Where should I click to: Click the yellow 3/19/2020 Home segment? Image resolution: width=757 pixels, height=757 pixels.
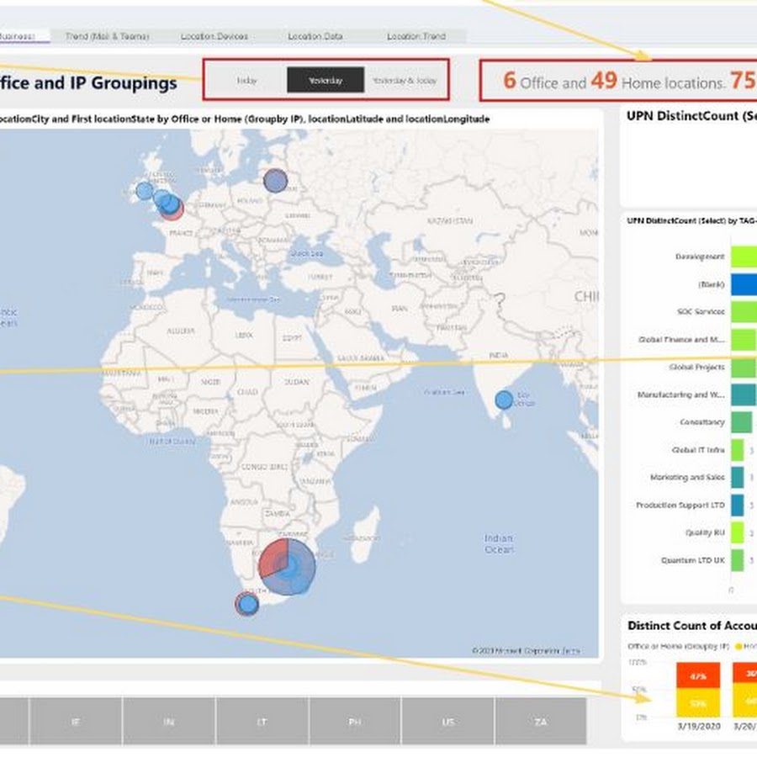pos(697,703)
